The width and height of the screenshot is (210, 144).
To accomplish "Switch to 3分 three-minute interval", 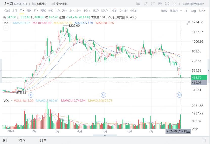I will 72,11.
